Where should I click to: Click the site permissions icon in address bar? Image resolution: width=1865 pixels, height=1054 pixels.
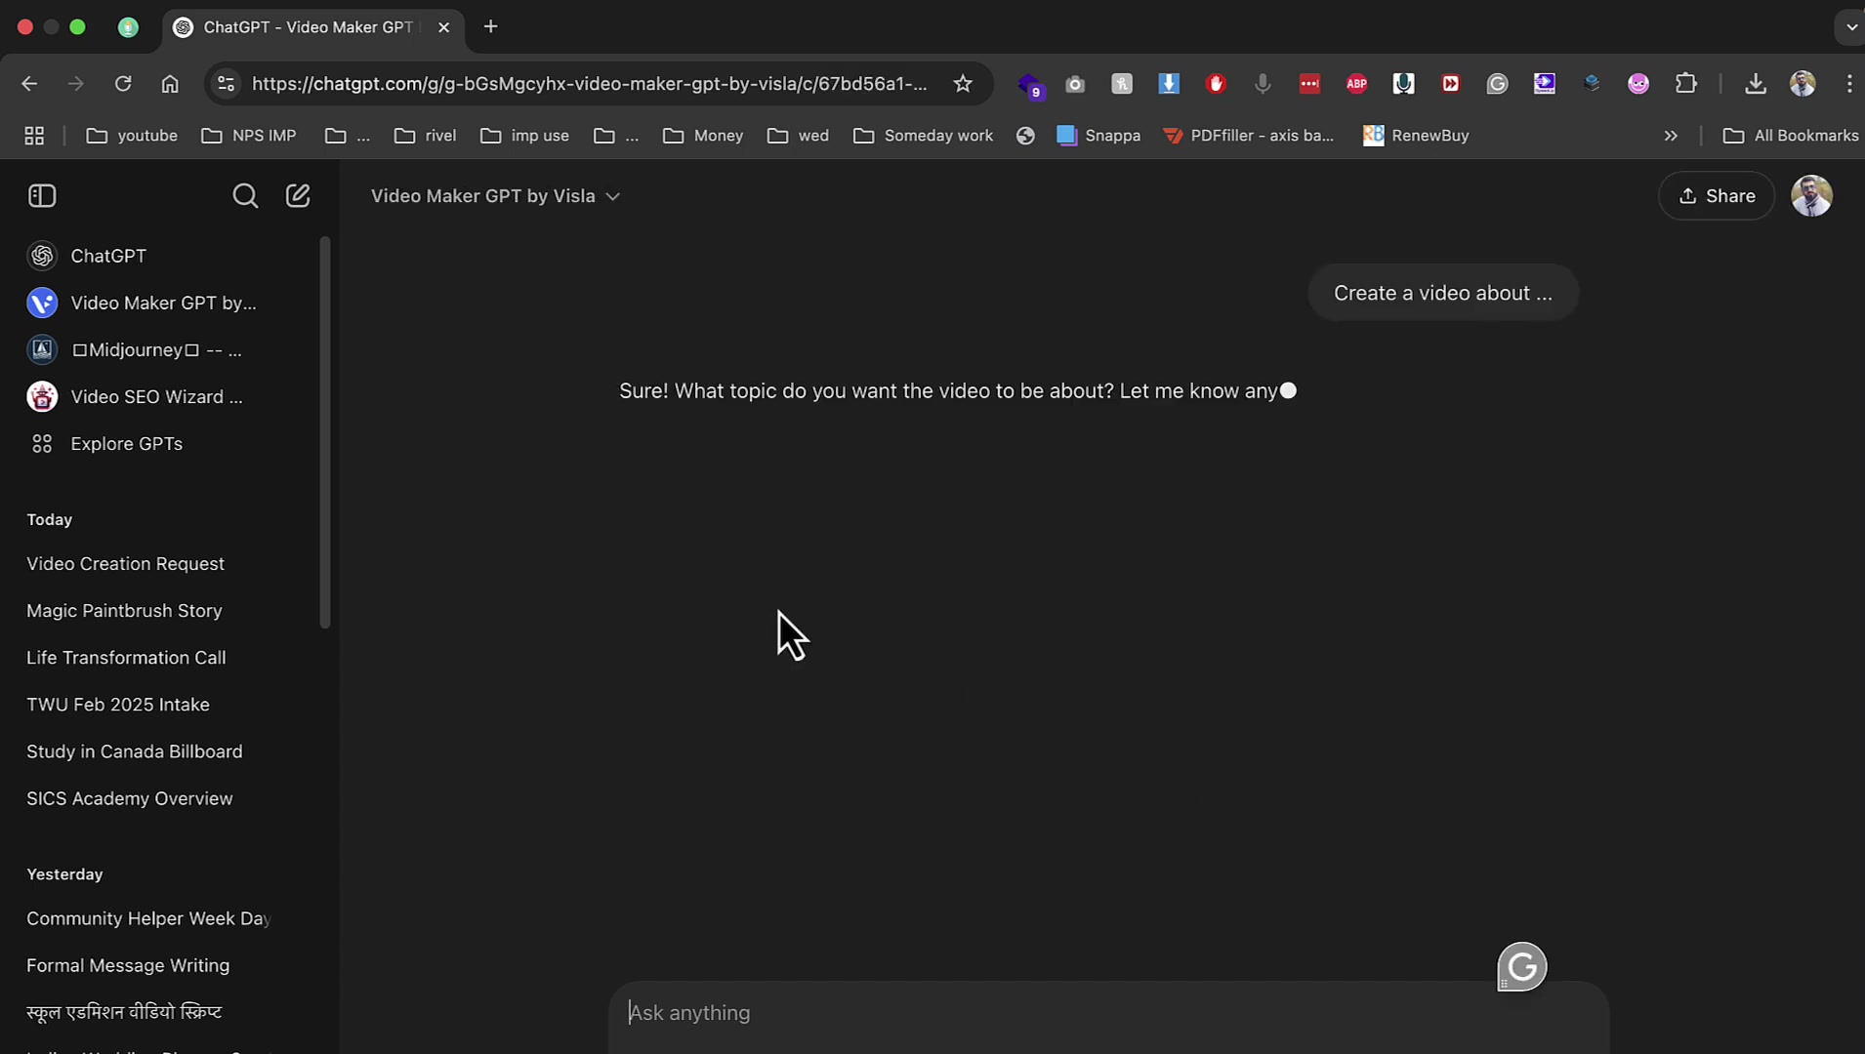226,84
